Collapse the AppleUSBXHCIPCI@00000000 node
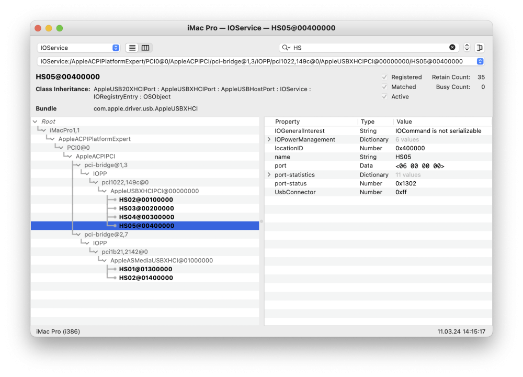Viewport: 523px width, 377px height. pyautogui.click(x=105, y=191)
